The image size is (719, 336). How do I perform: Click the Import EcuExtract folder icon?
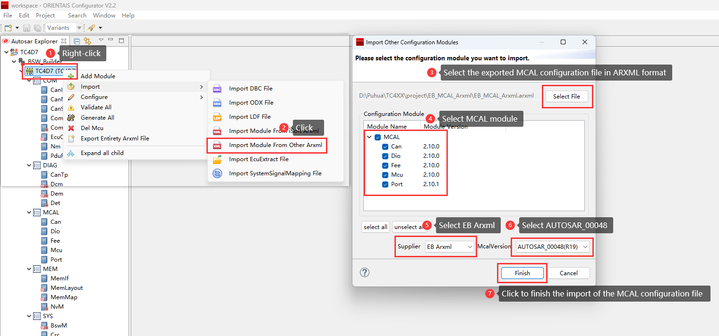tap(217, 159)
